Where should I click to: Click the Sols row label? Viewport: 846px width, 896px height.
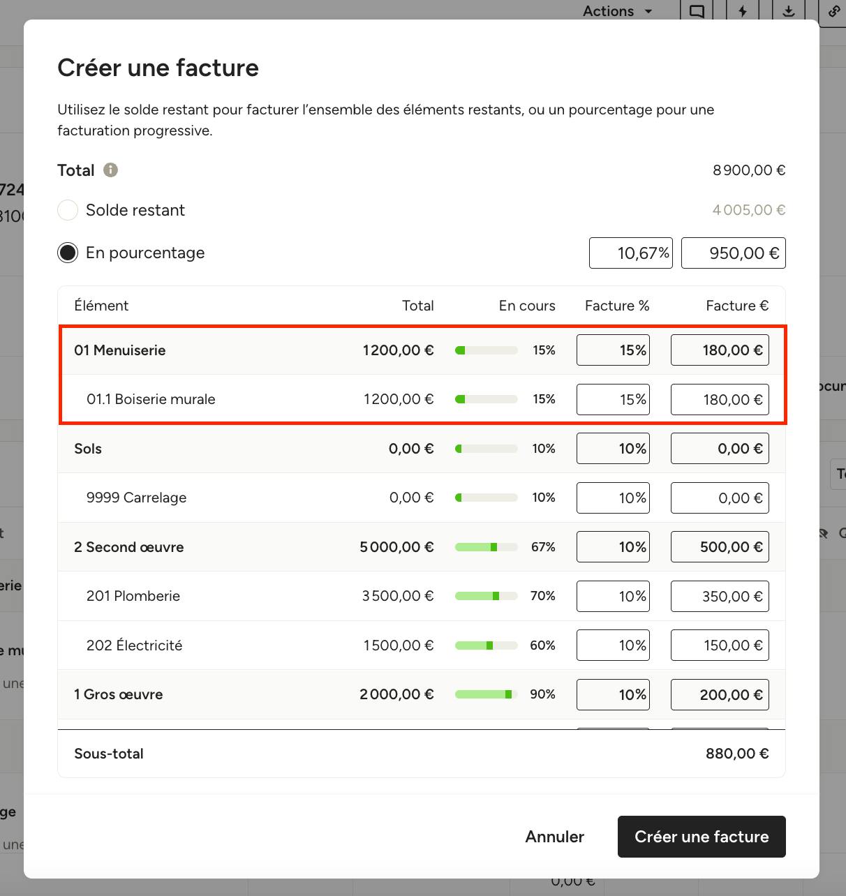(x=88, y=449)
